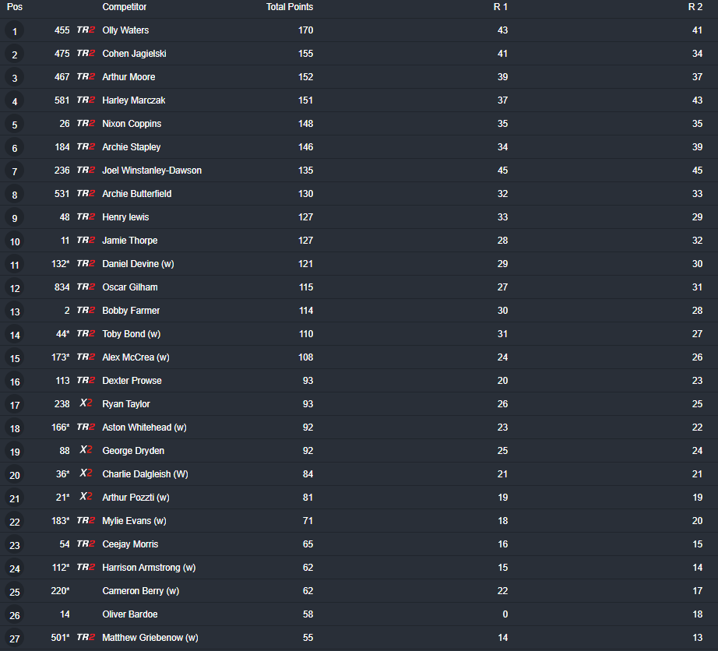
Task: Sort by the R 1 column header
Action: pyautogui.click(x=501, y=7)
